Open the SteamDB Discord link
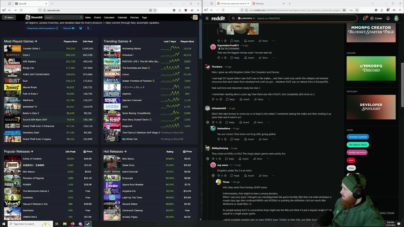Viewport: 404px width, 227px height. 68,28
